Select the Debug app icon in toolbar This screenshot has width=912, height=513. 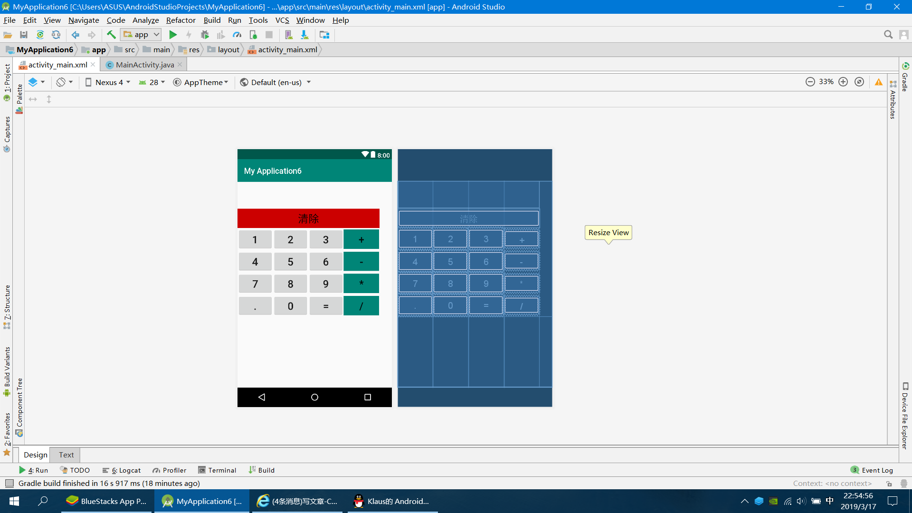[x=205, y=34]
